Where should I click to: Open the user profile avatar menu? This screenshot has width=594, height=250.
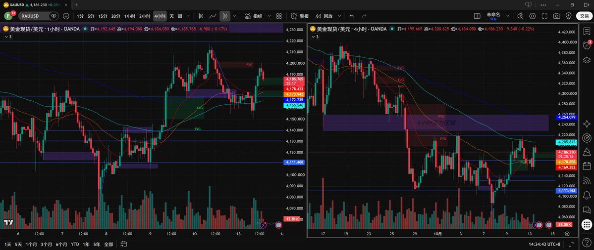tap(8, 16)
